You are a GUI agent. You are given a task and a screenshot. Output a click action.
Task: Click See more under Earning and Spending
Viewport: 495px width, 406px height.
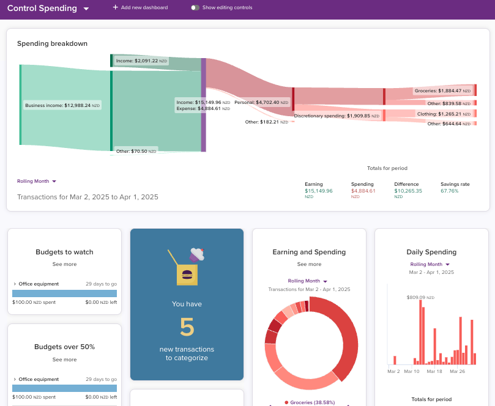pyautogui.click(x=309, y=264)
